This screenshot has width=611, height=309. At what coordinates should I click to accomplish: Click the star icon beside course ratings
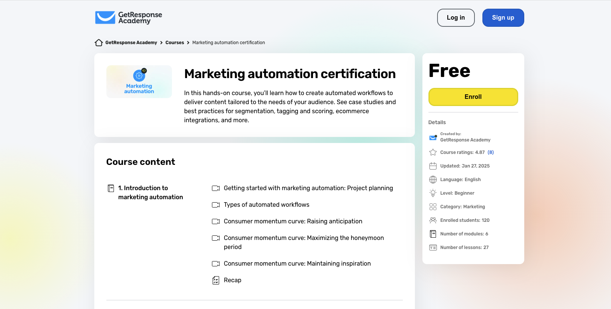[x=433, y=152]
